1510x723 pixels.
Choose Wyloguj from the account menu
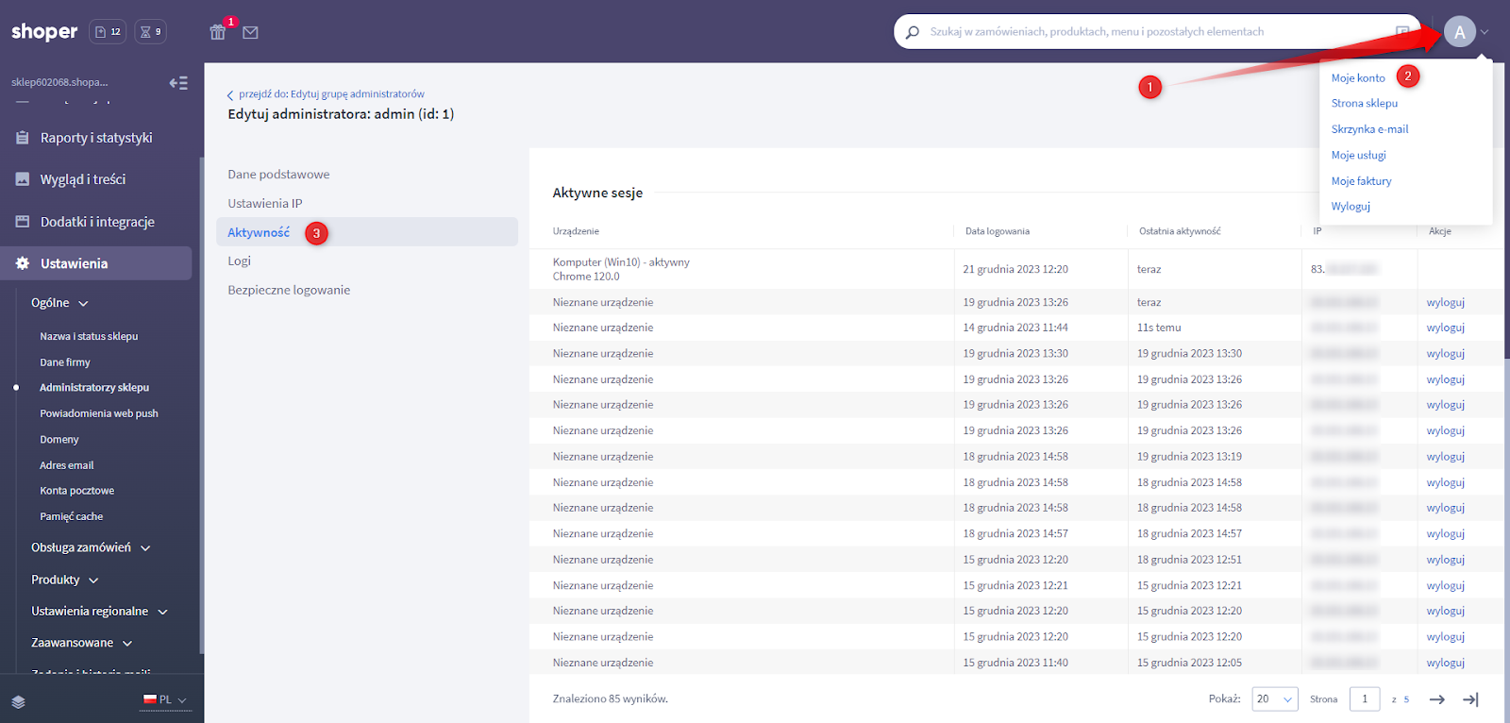click(1351, 207)
